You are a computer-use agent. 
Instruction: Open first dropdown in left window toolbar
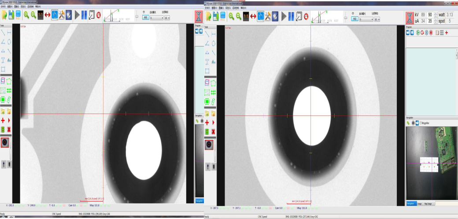pos(156,18)
